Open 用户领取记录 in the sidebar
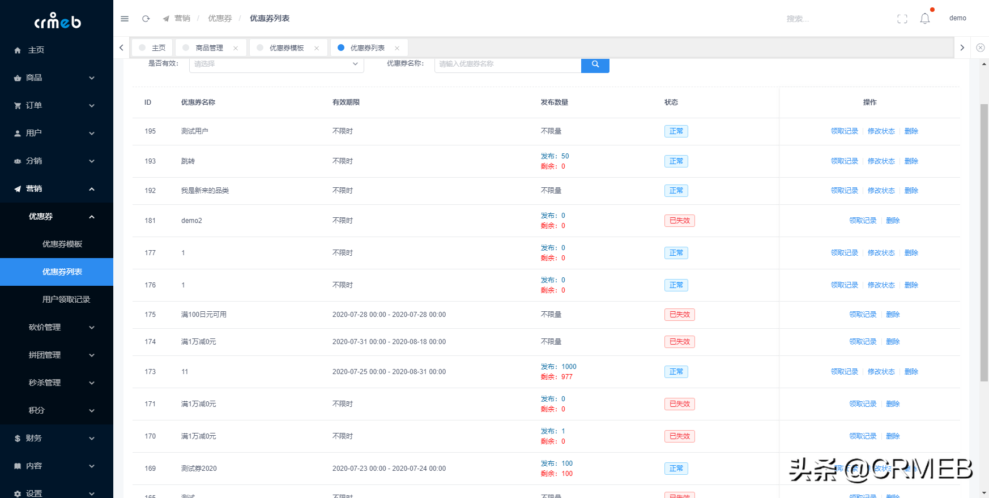The height and width of the screenshot is (498, 989). [57, 299]
